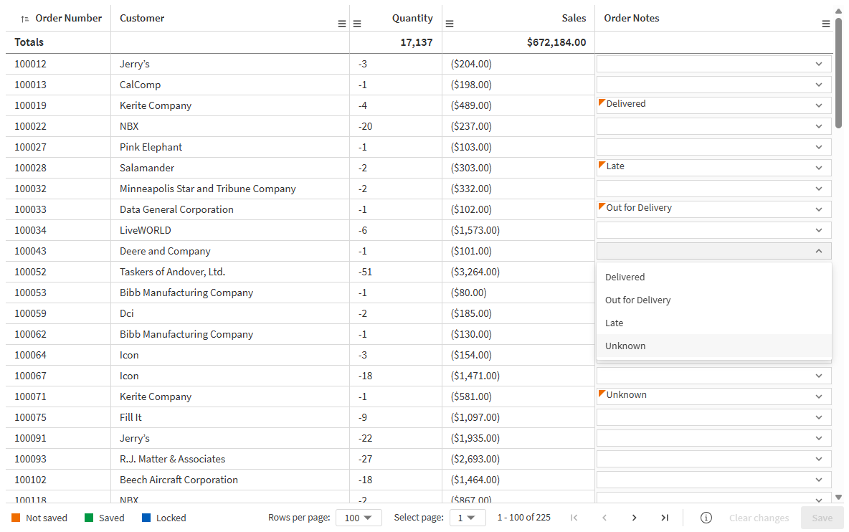The height and width of the screenshot is (532, 849).
Task: Open the Order Notes column menu icon
Action: pyautogui.click(x=825, y=23)
